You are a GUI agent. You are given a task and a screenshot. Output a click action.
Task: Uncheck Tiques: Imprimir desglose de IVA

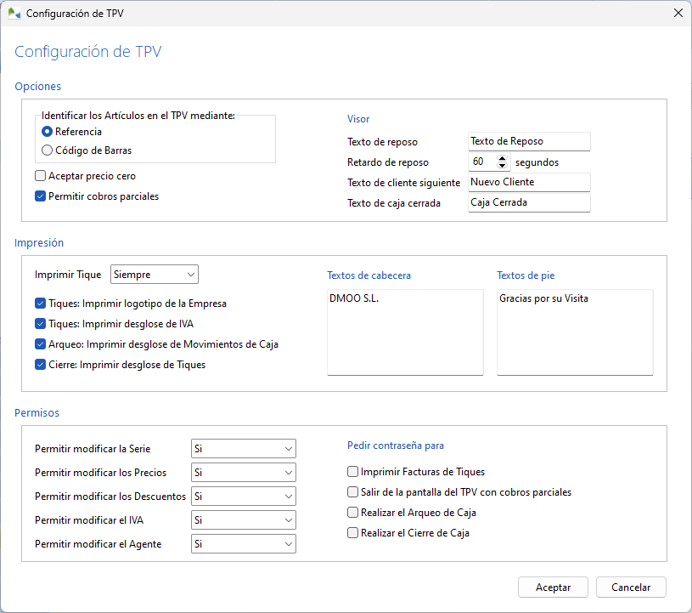pos(38,324)
